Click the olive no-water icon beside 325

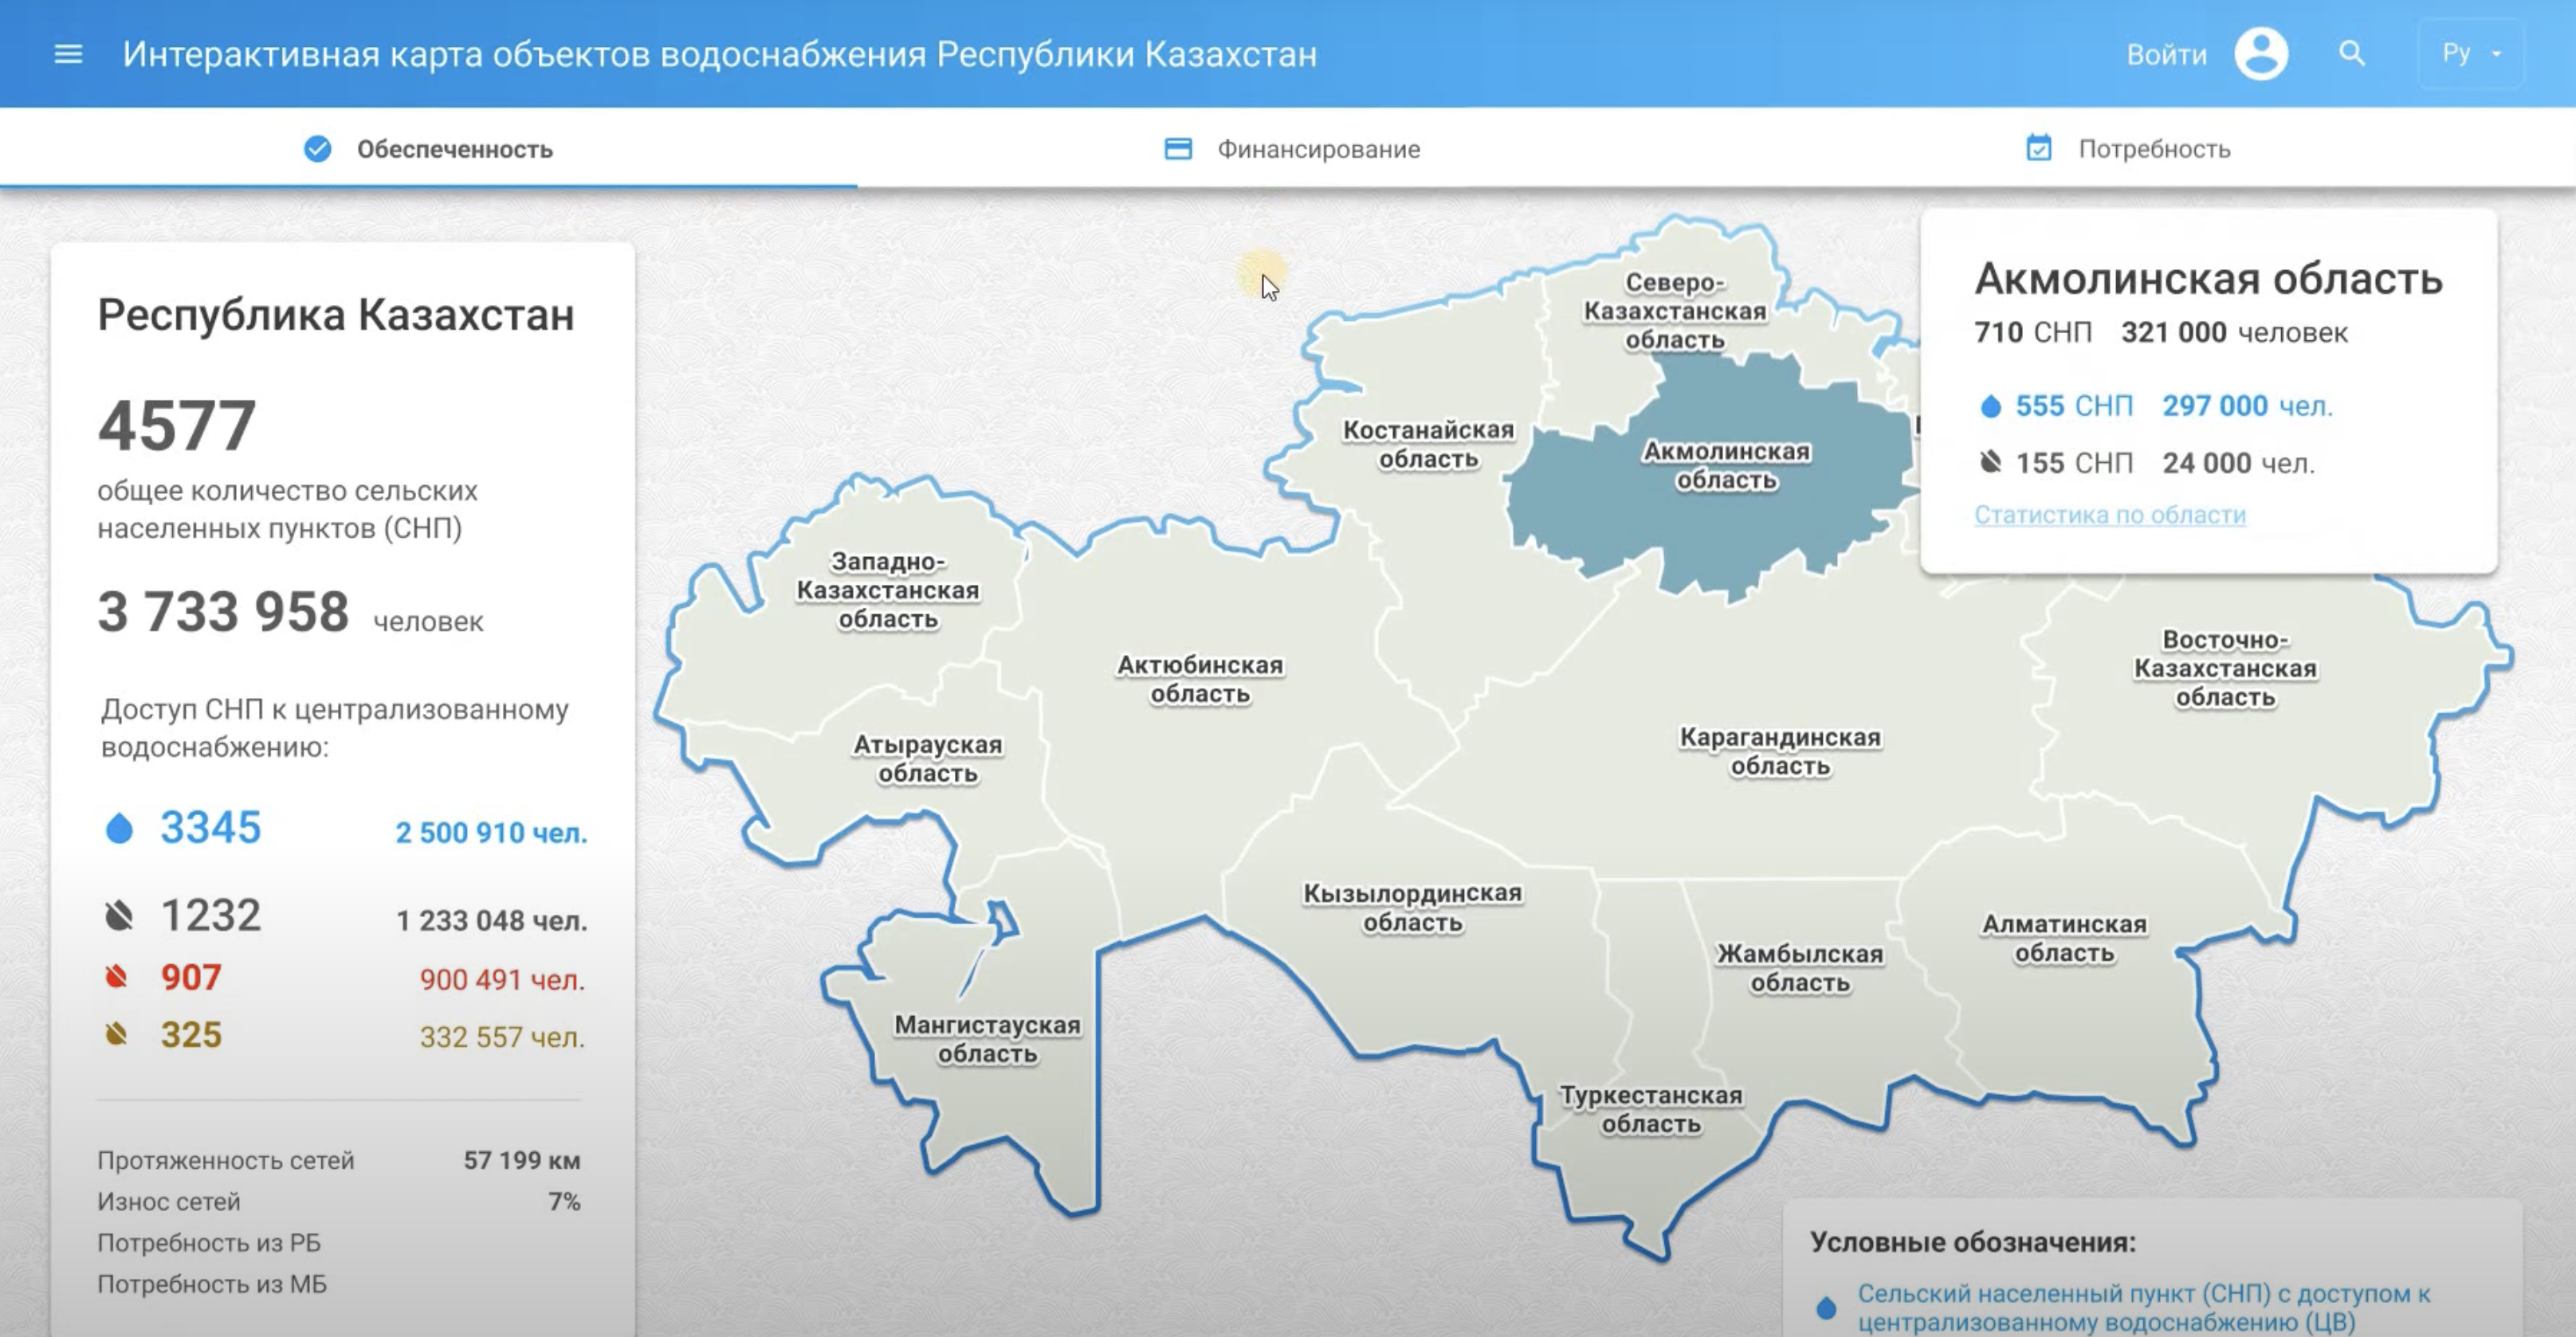[117, 1034]
